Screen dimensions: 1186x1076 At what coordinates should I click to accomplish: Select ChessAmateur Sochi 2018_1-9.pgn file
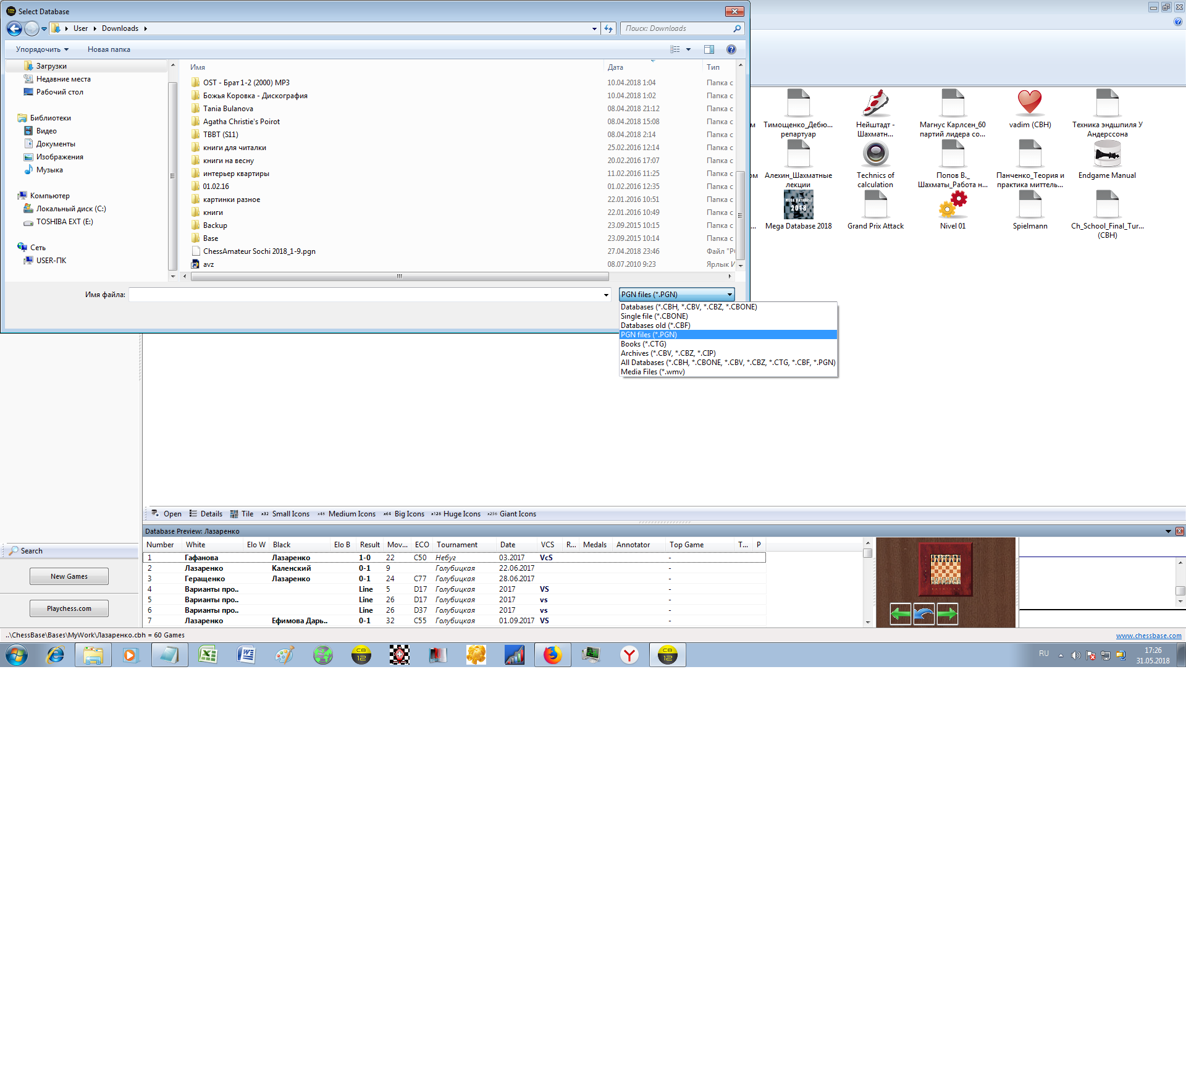point(259,251)
